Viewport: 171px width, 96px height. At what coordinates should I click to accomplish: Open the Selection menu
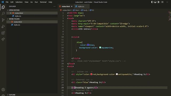pyautogui.click(x=19, y=2)
